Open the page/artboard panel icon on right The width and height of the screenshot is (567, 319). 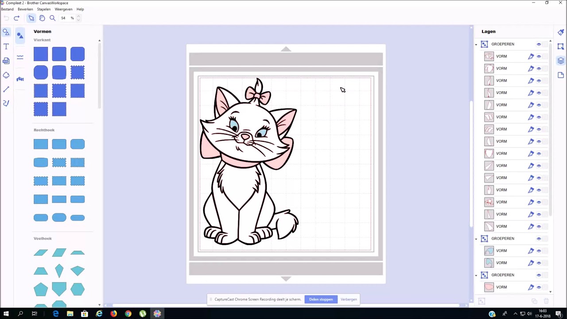click(561, 75)
